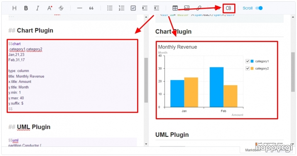Uncheck category1 in chart legend
Image resolution: width=297 pixels, height=156 pixels.
tap(248, 61)
